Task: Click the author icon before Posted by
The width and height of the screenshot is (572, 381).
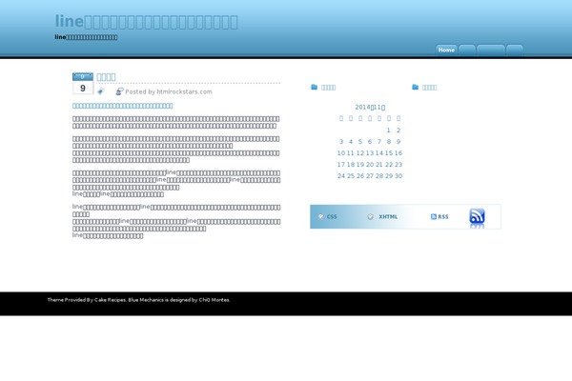Action: (119, 91)
